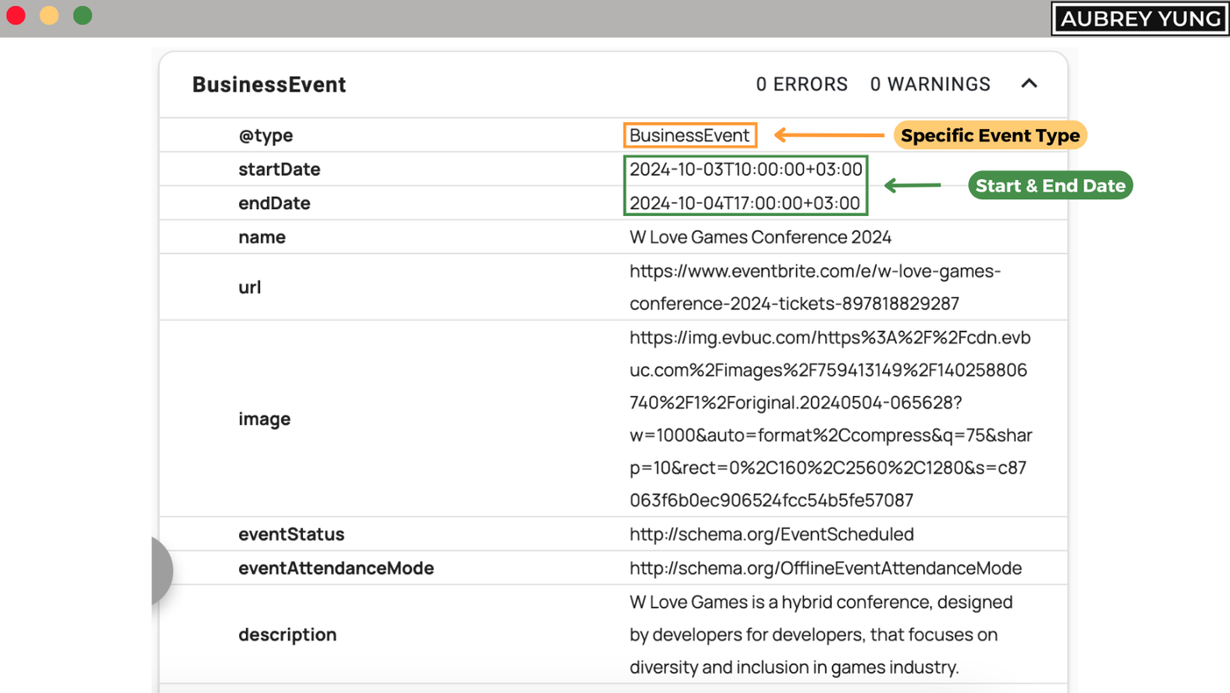1230x693 pixels.
Task: Click the 0 WARNINGS indicator
Action: 930,83
